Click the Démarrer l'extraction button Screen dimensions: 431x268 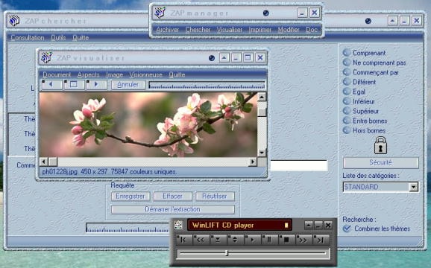172,209
